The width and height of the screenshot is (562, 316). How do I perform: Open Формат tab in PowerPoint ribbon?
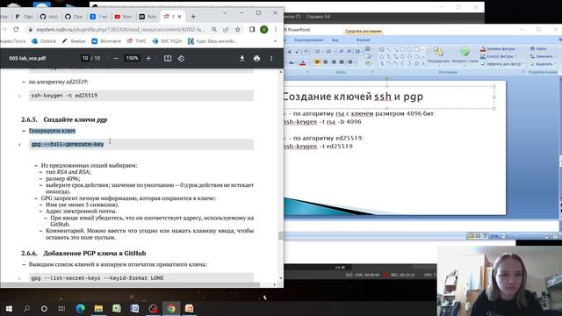coord(363,40)
